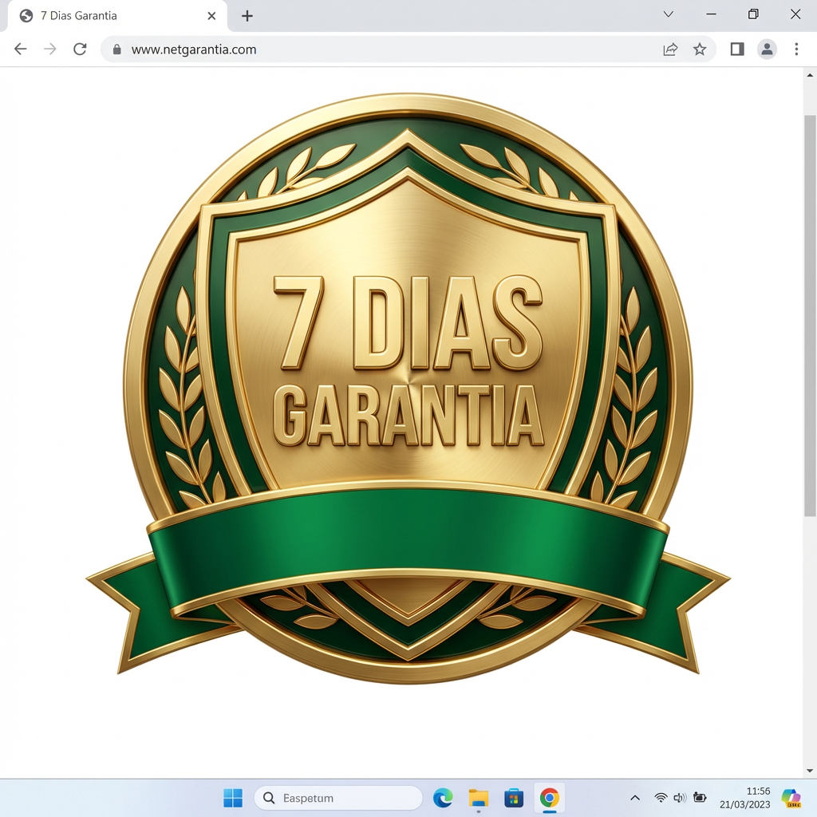817x817 pixels.
Task: Toggle the Chrome side panel
Action: click(736, 49)
